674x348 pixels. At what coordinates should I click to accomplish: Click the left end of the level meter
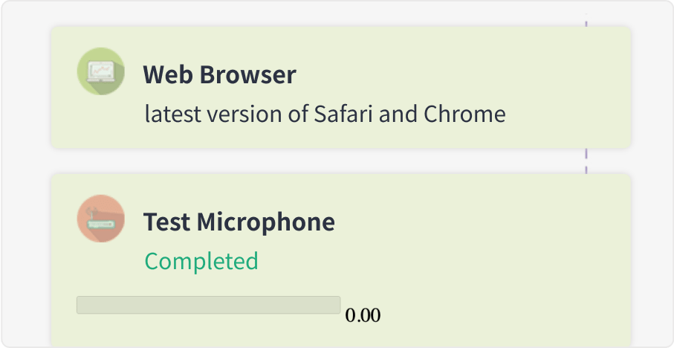tap(80, 305)
